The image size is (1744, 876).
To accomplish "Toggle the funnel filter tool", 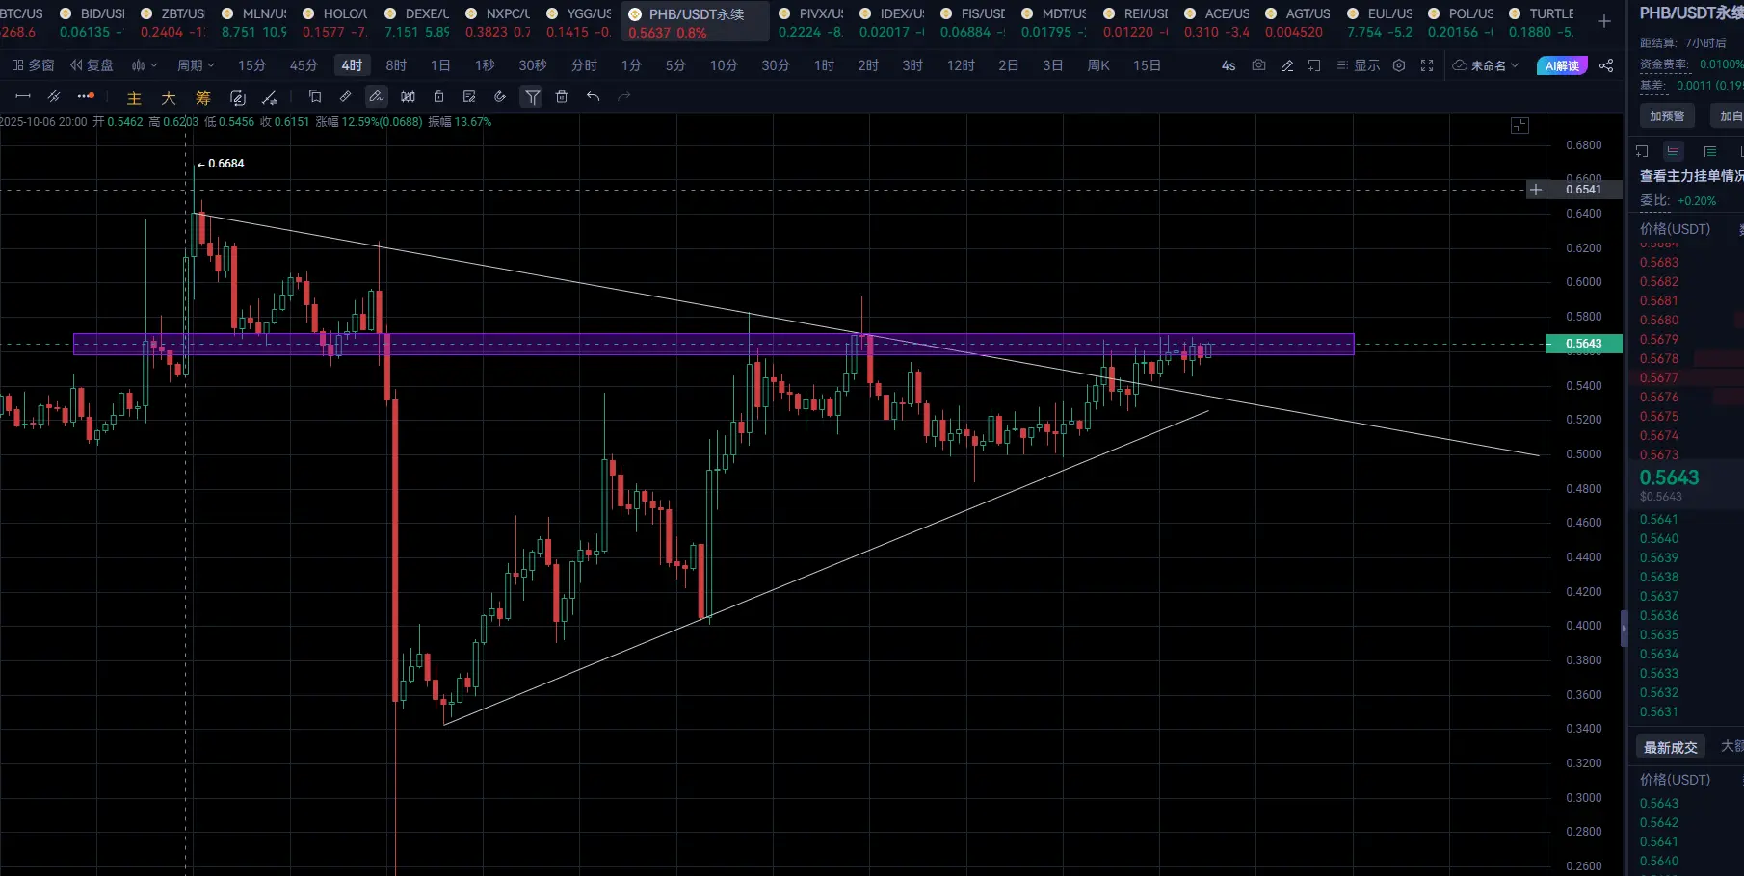I will point(532,96).
